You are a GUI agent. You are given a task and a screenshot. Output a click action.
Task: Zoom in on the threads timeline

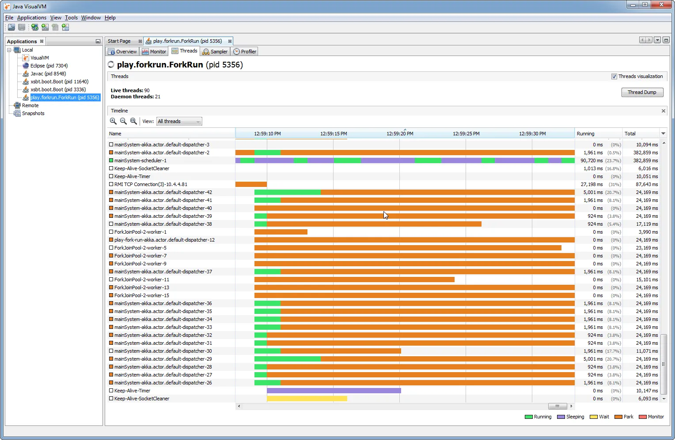(113, 121)
